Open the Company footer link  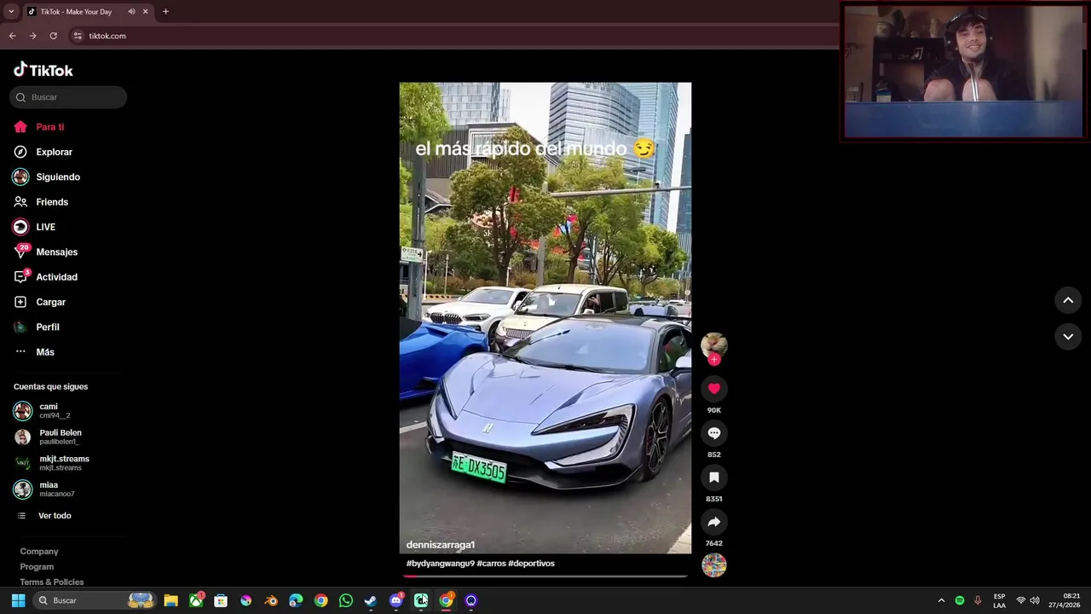[x=39, y=552]
